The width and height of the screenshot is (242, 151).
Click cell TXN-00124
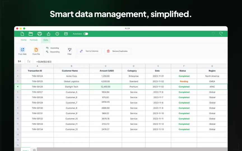37,76
